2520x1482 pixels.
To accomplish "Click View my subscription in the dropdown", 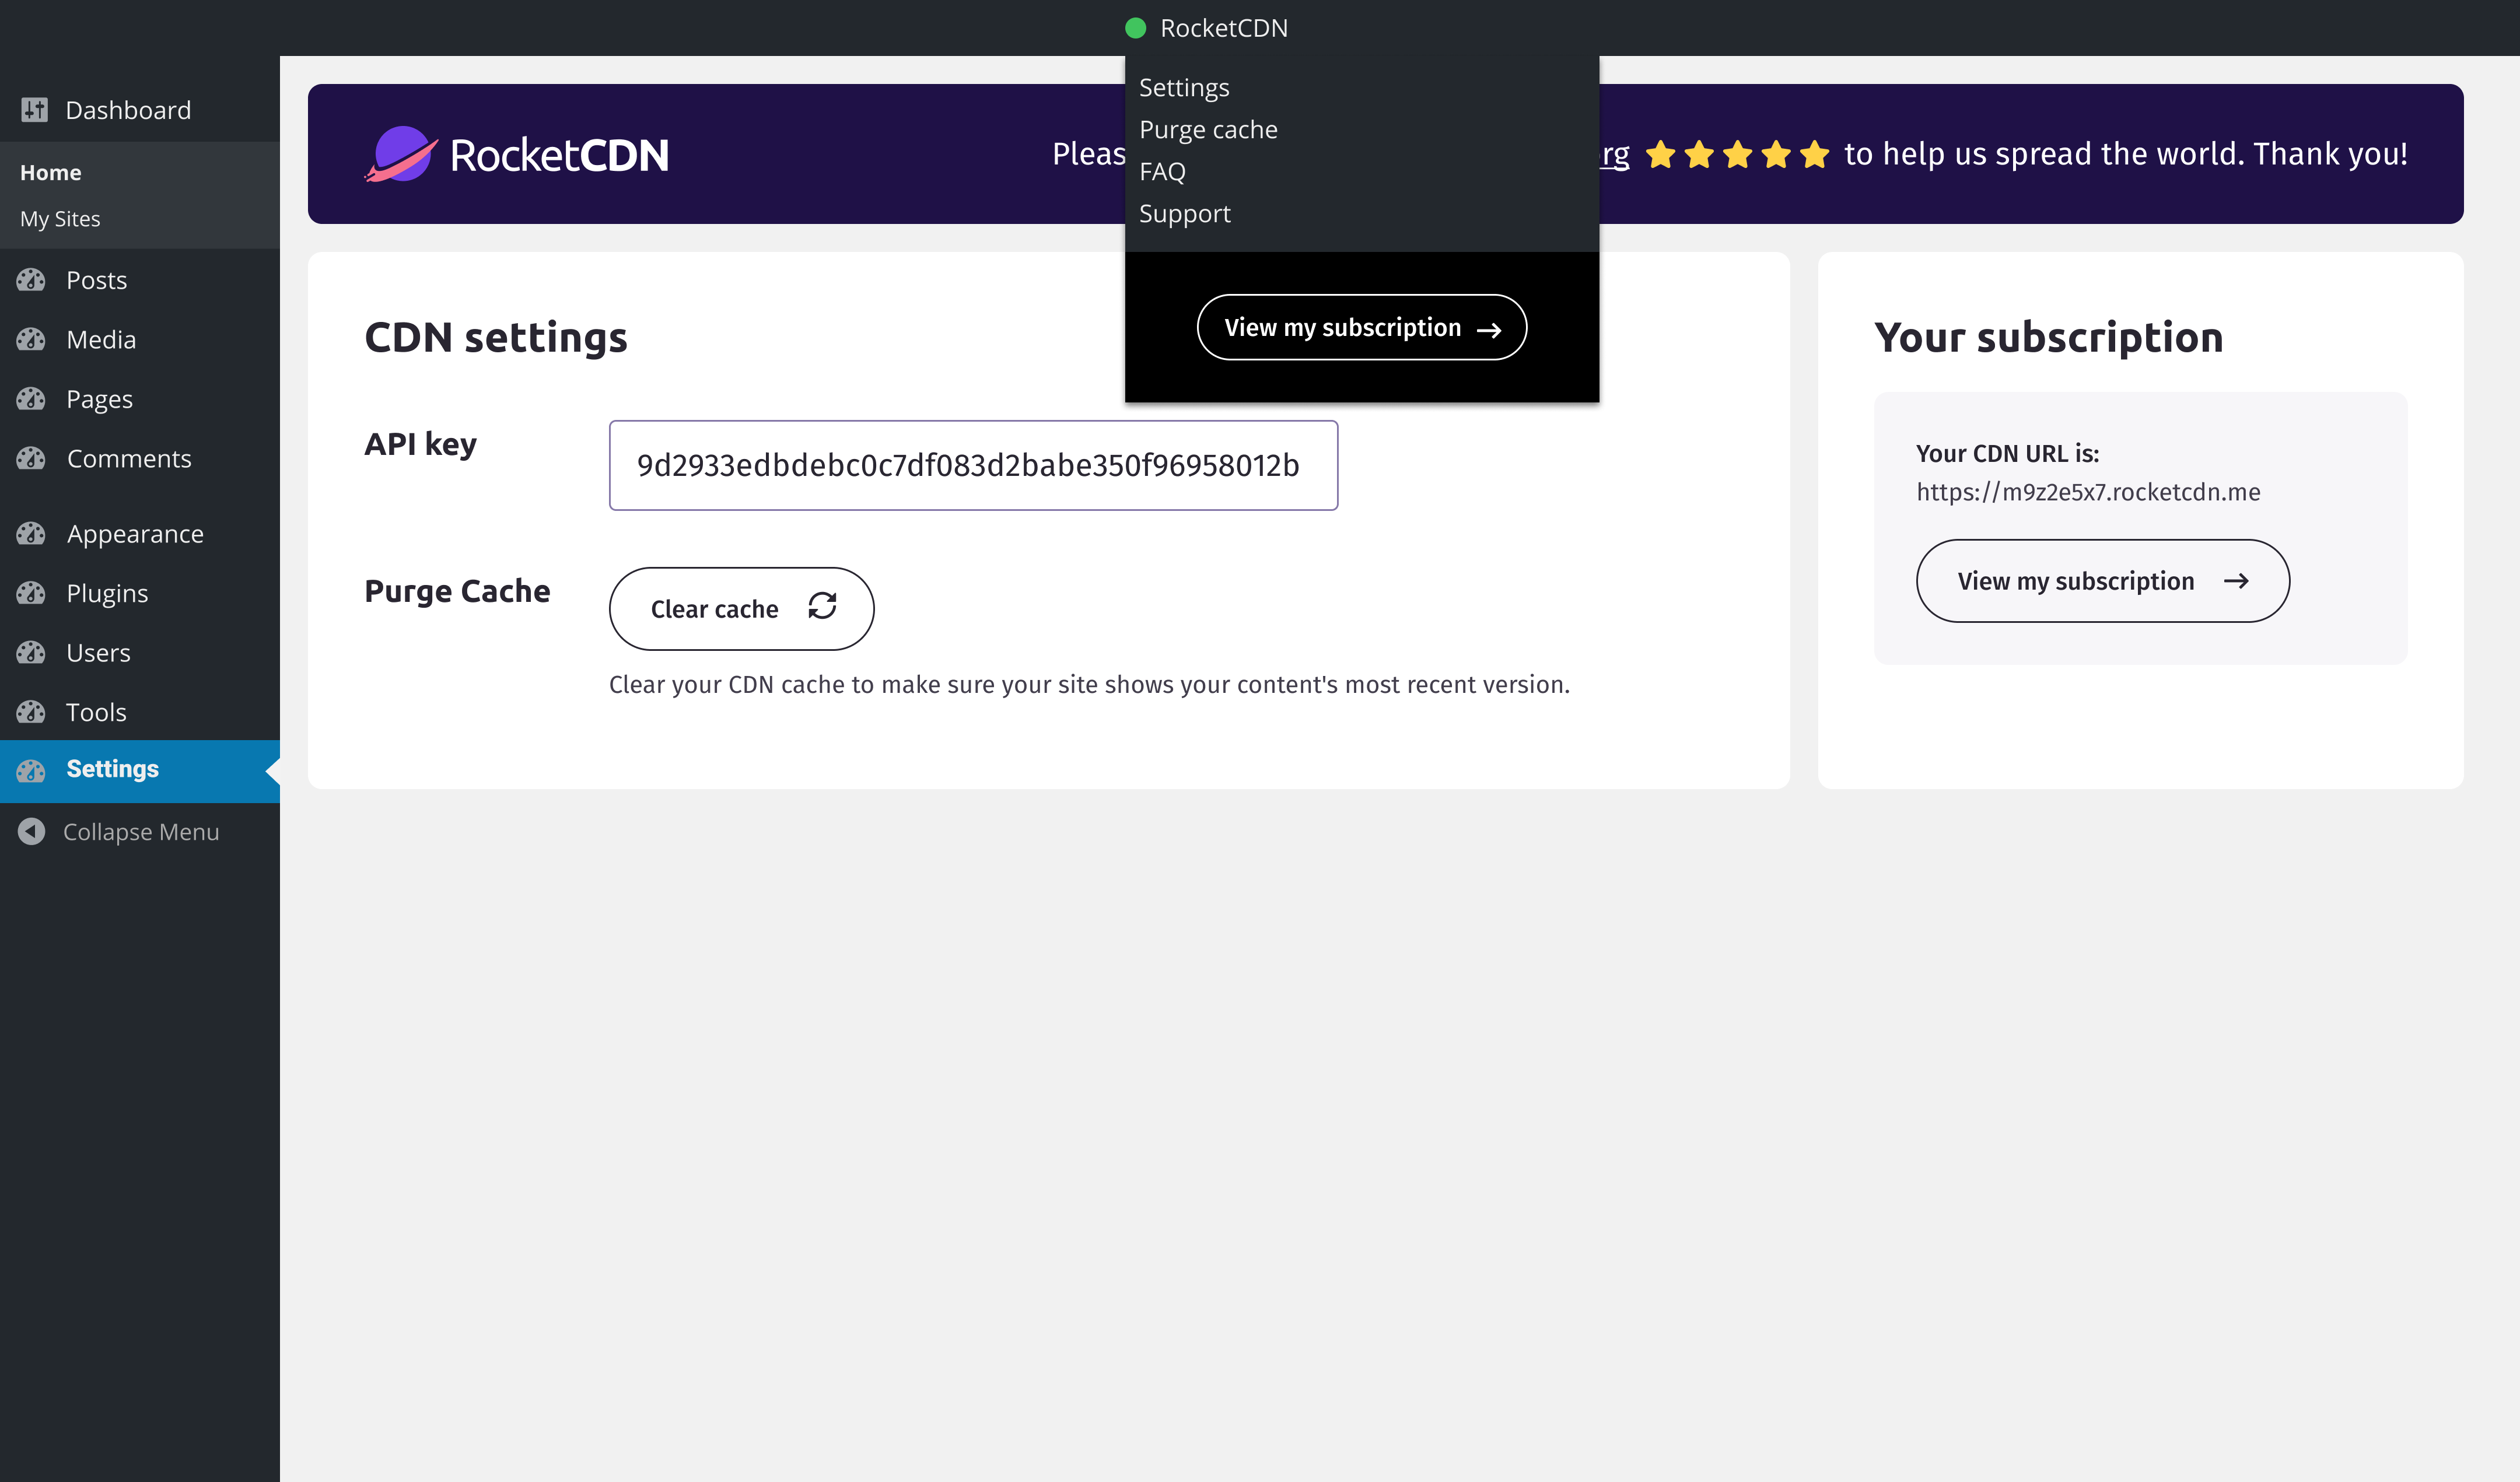I will click(x=1361, y=328).
